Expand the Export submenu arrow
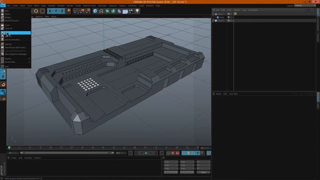The width and height of the screenshot is (320, 180). [x=29, y=58]
